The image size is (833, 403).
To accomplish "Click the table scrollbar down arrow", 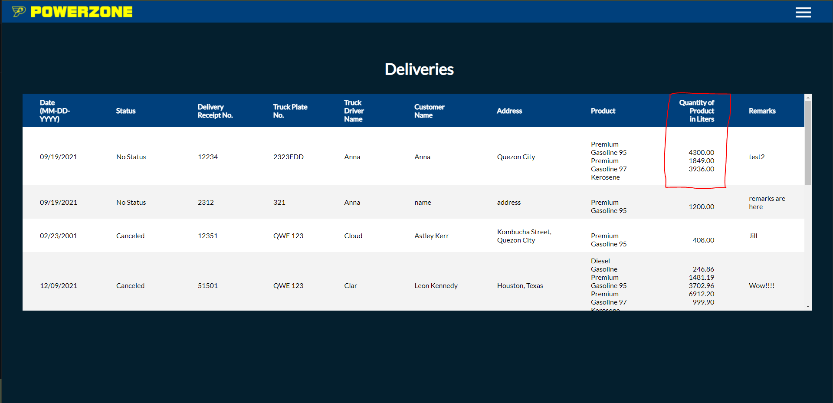I will (x=808, y=307).
